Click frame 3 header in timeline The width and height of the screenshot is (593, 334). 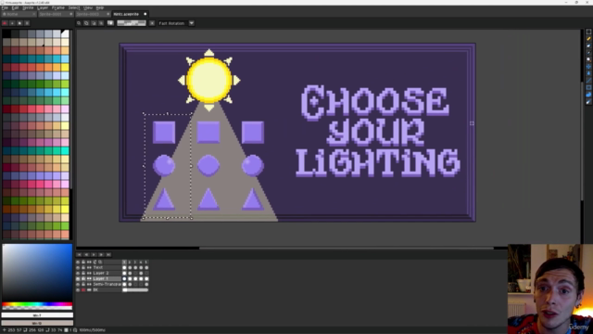(x=135, y=262)
